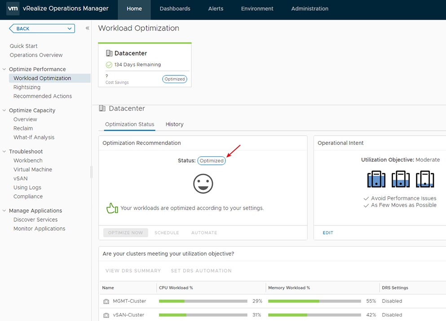Screen dimensions: 446x321
Task: Click the Datacenter card building icon
Action: coord(109,53)
